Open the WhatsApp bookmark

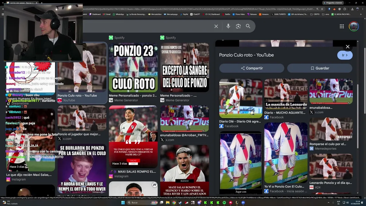118,14
